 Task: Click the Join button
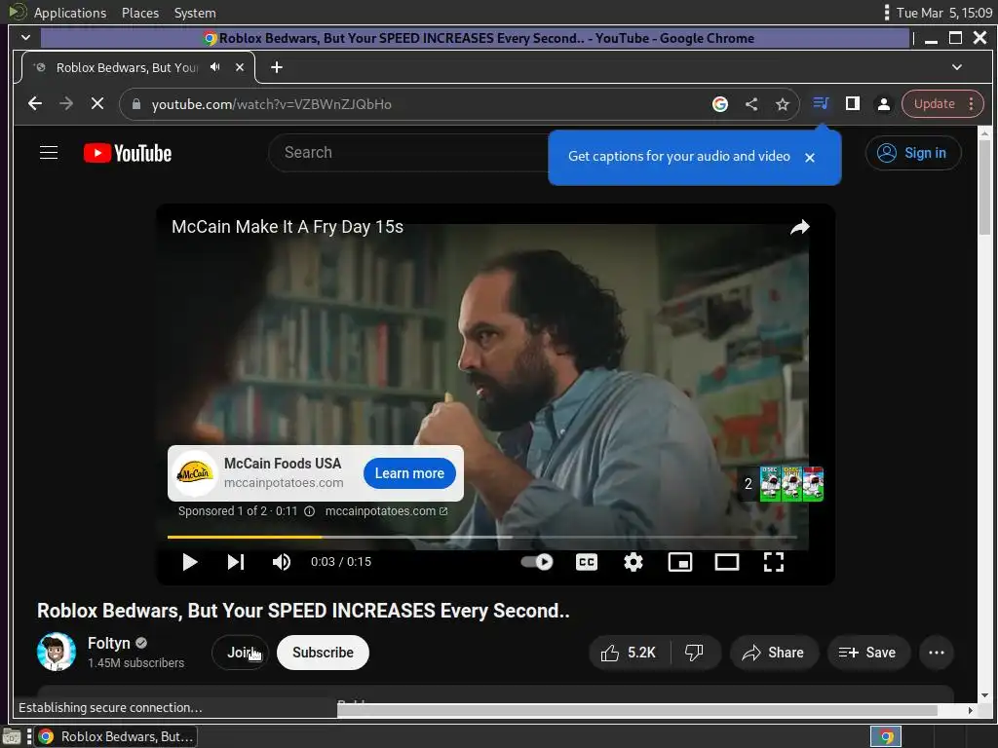coord(241,653)
